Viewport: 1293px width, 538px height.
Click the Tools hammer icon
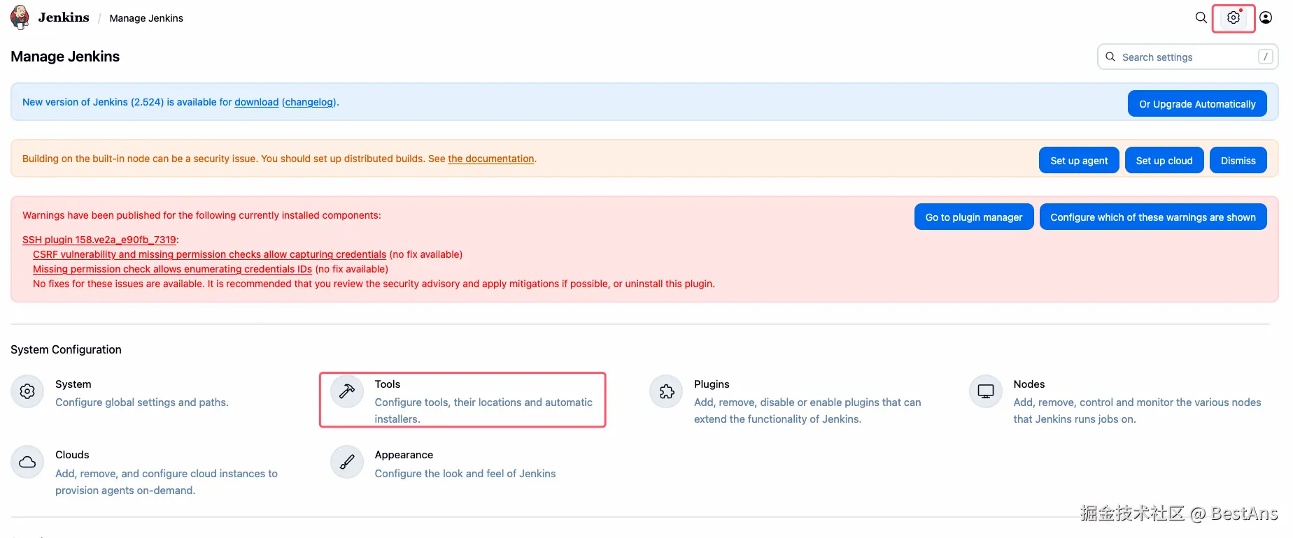(347, 391)
